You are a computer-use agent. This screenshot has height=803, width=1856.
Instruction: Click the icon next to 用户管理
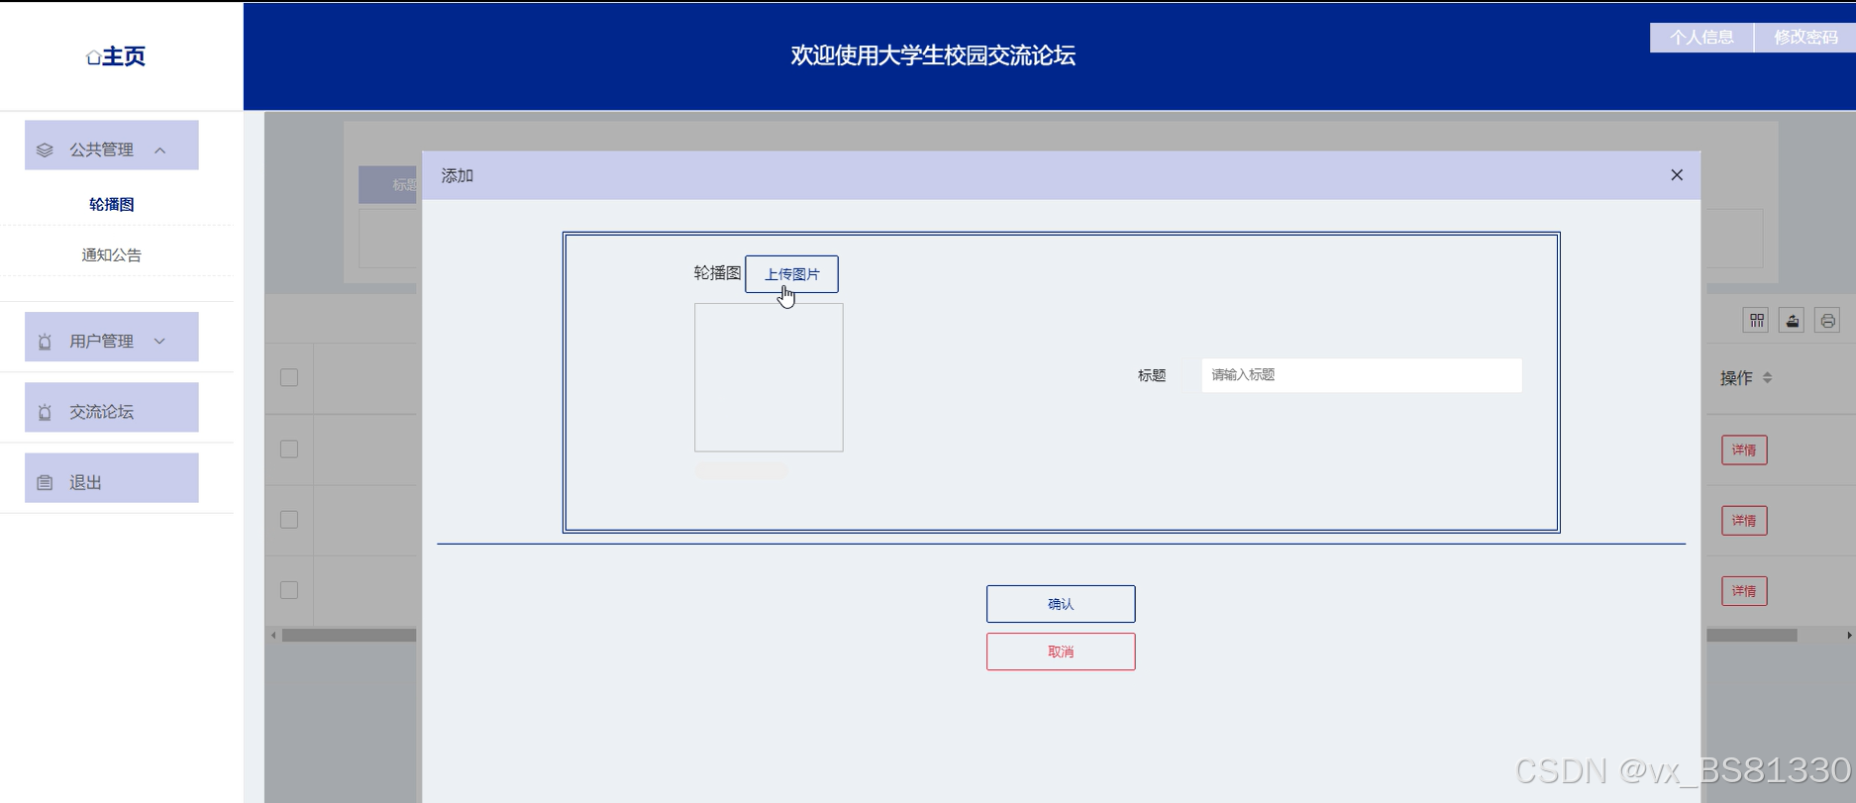(45, 342)
